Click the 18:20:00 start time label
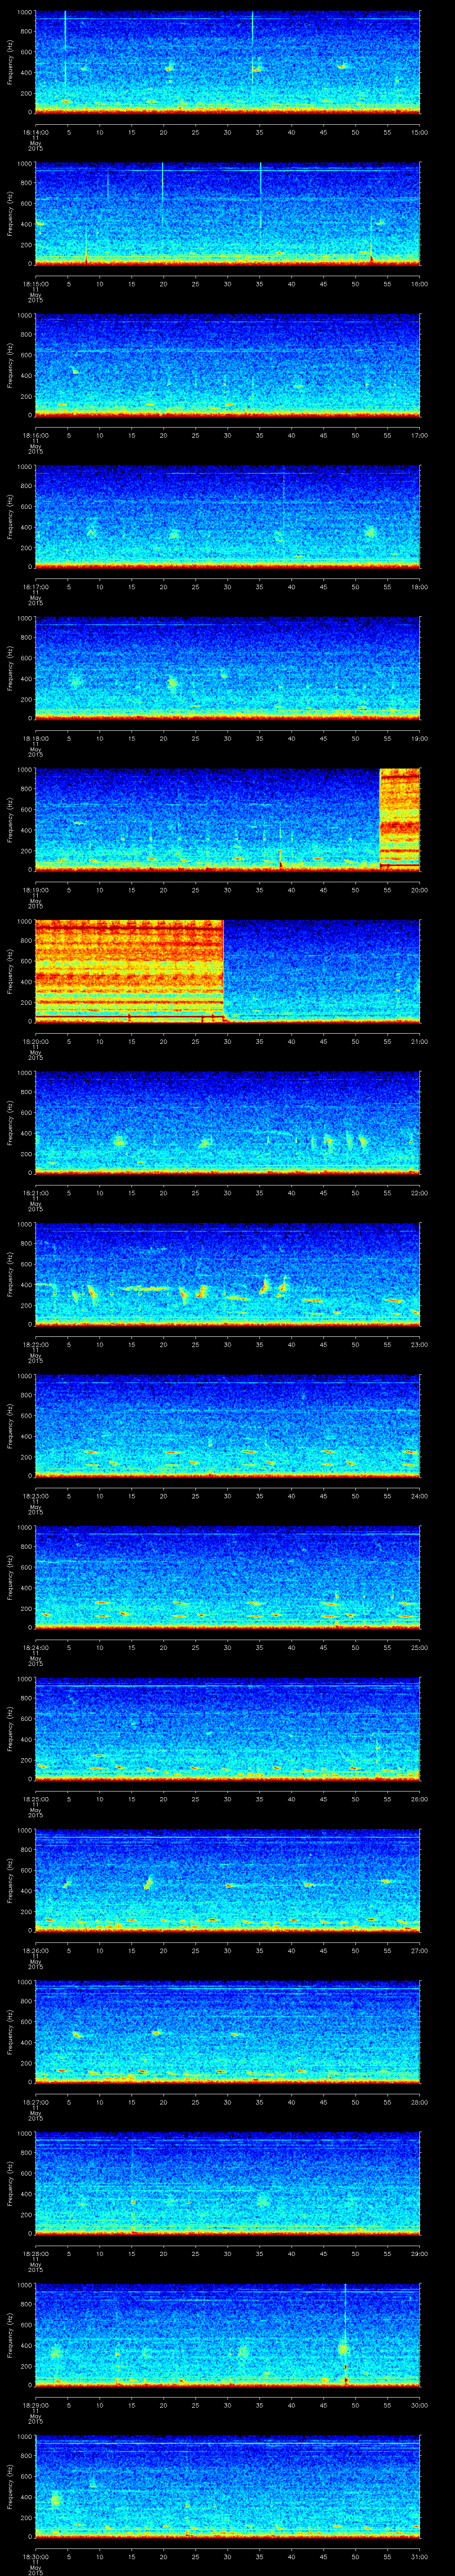This screenshot has width=455, height=2576. tap(35, 1043)
